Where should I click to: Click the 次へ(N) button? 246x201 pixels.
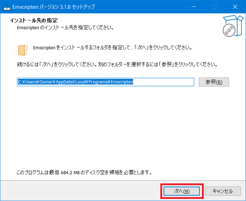[182, 191]
